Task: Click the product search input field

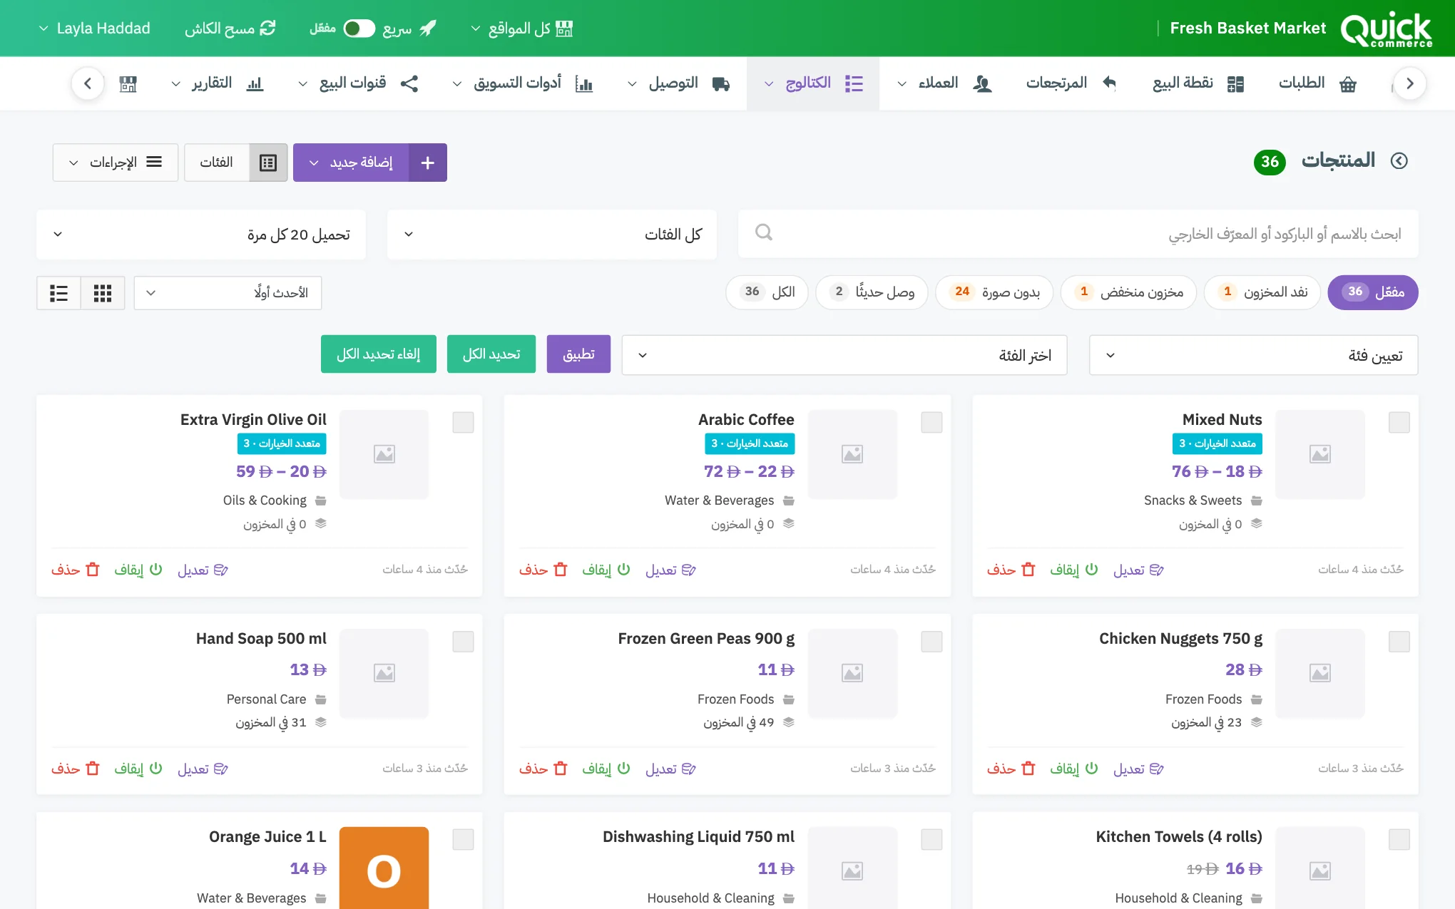Action: coord(1078,235)
